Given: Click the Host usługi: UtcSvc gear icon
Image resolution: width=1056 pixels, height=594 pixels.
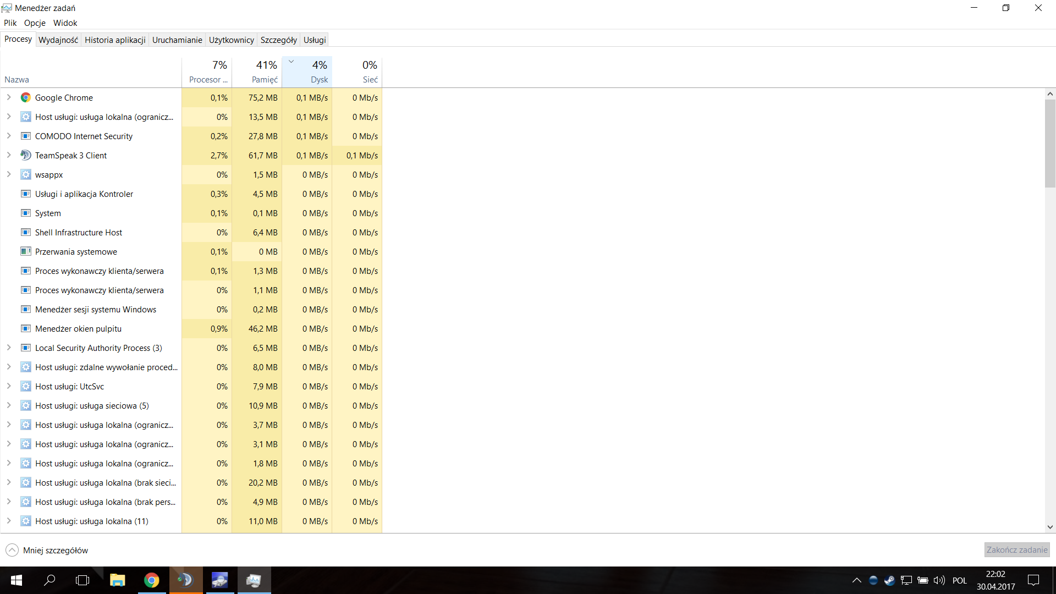Looking at the screenshot, I should pos(25,386).
